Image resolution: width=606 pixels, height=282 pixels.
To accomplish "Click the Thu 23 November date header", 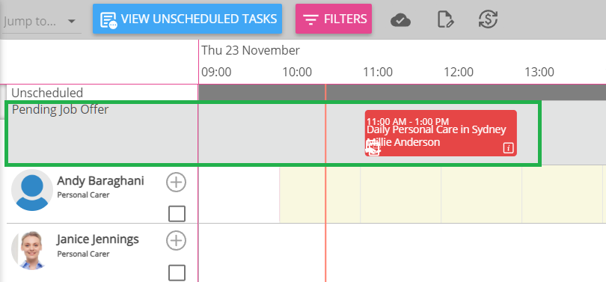I will click(x=251, y=51).
